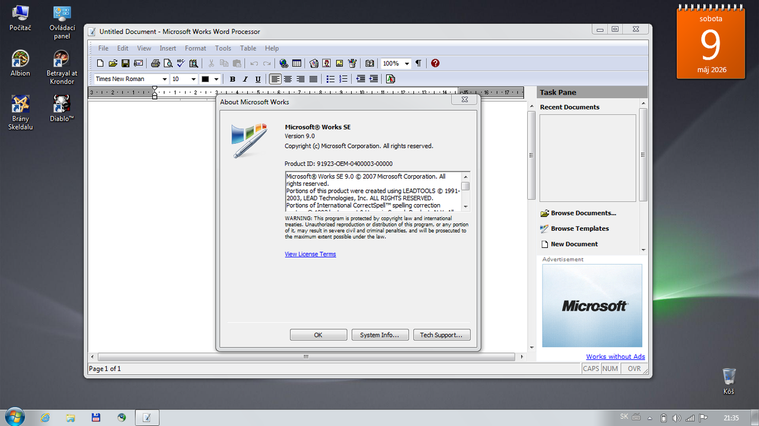759x426 pixels.
Task: Click the Works Help question mark icon
Action: click(435, 63)
